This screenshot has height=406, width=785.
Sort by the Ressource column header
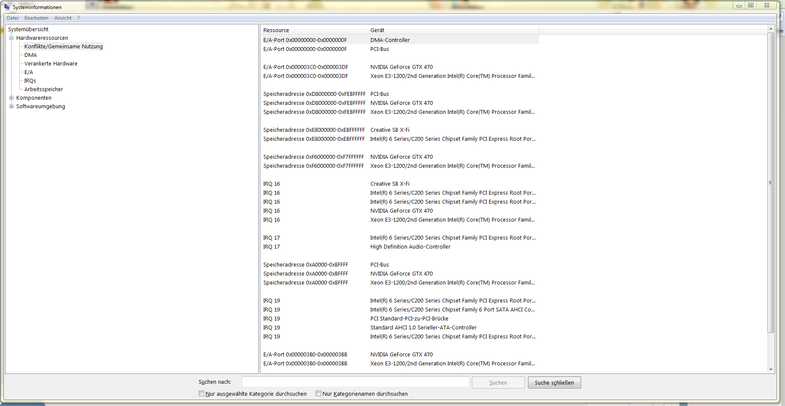314,30
